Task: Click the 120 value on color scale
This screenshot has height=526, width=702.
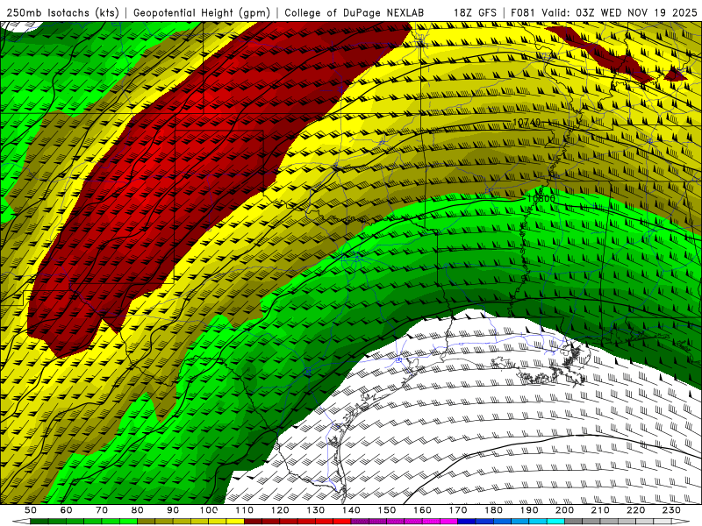Action: tap(280, 510)
